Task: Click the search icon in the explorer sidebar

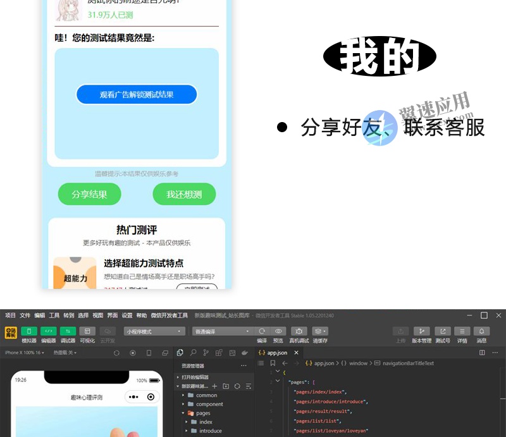Action: (x=193, y=353)
